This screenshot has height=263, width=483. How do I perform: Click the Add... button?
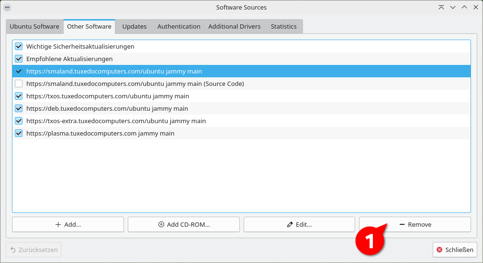point(68,225)
